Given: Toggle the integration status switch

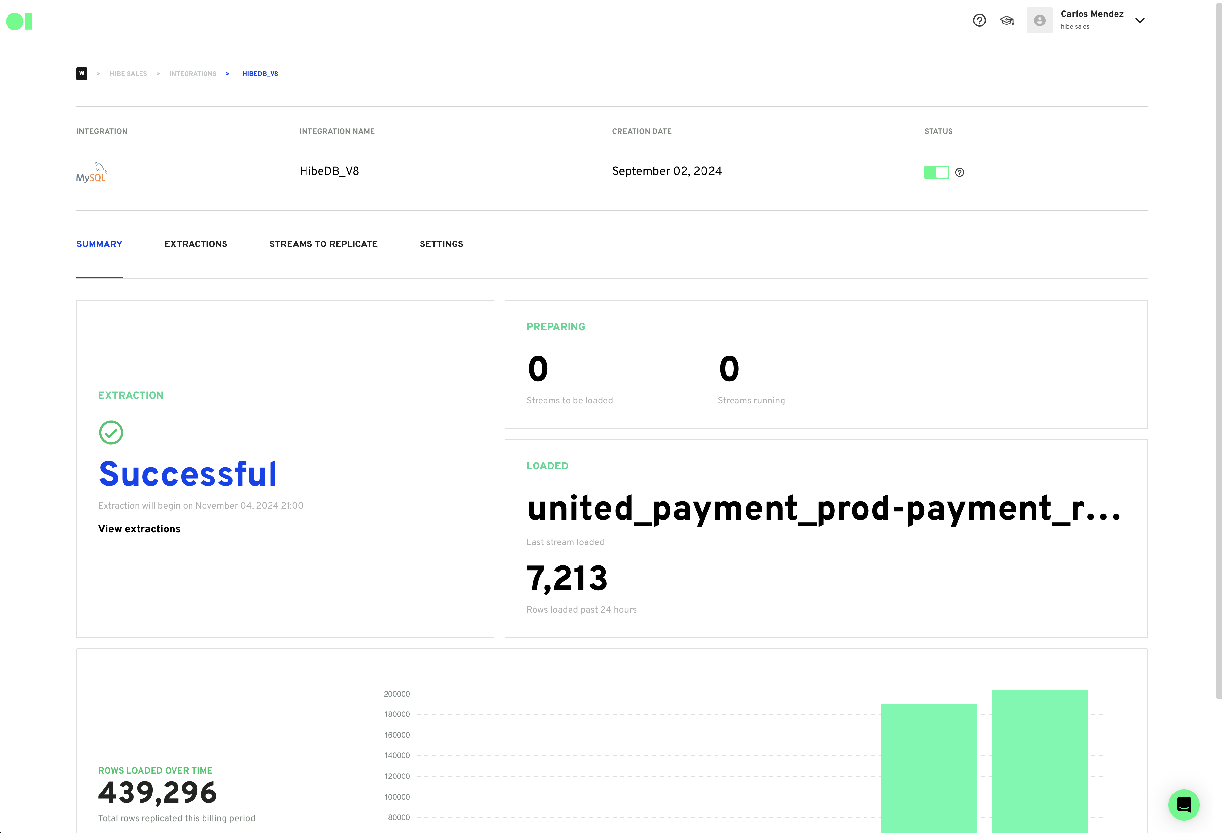Looking at the screenshot, I should click(936, 172).
